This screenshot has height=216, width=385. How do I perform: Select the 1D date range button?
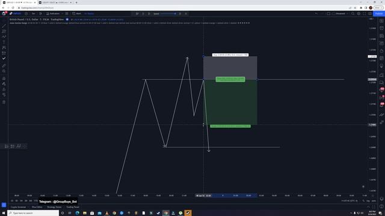click(12, 201)
